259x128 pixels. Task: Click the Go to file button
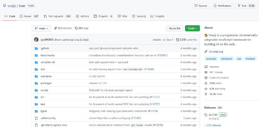175,28
